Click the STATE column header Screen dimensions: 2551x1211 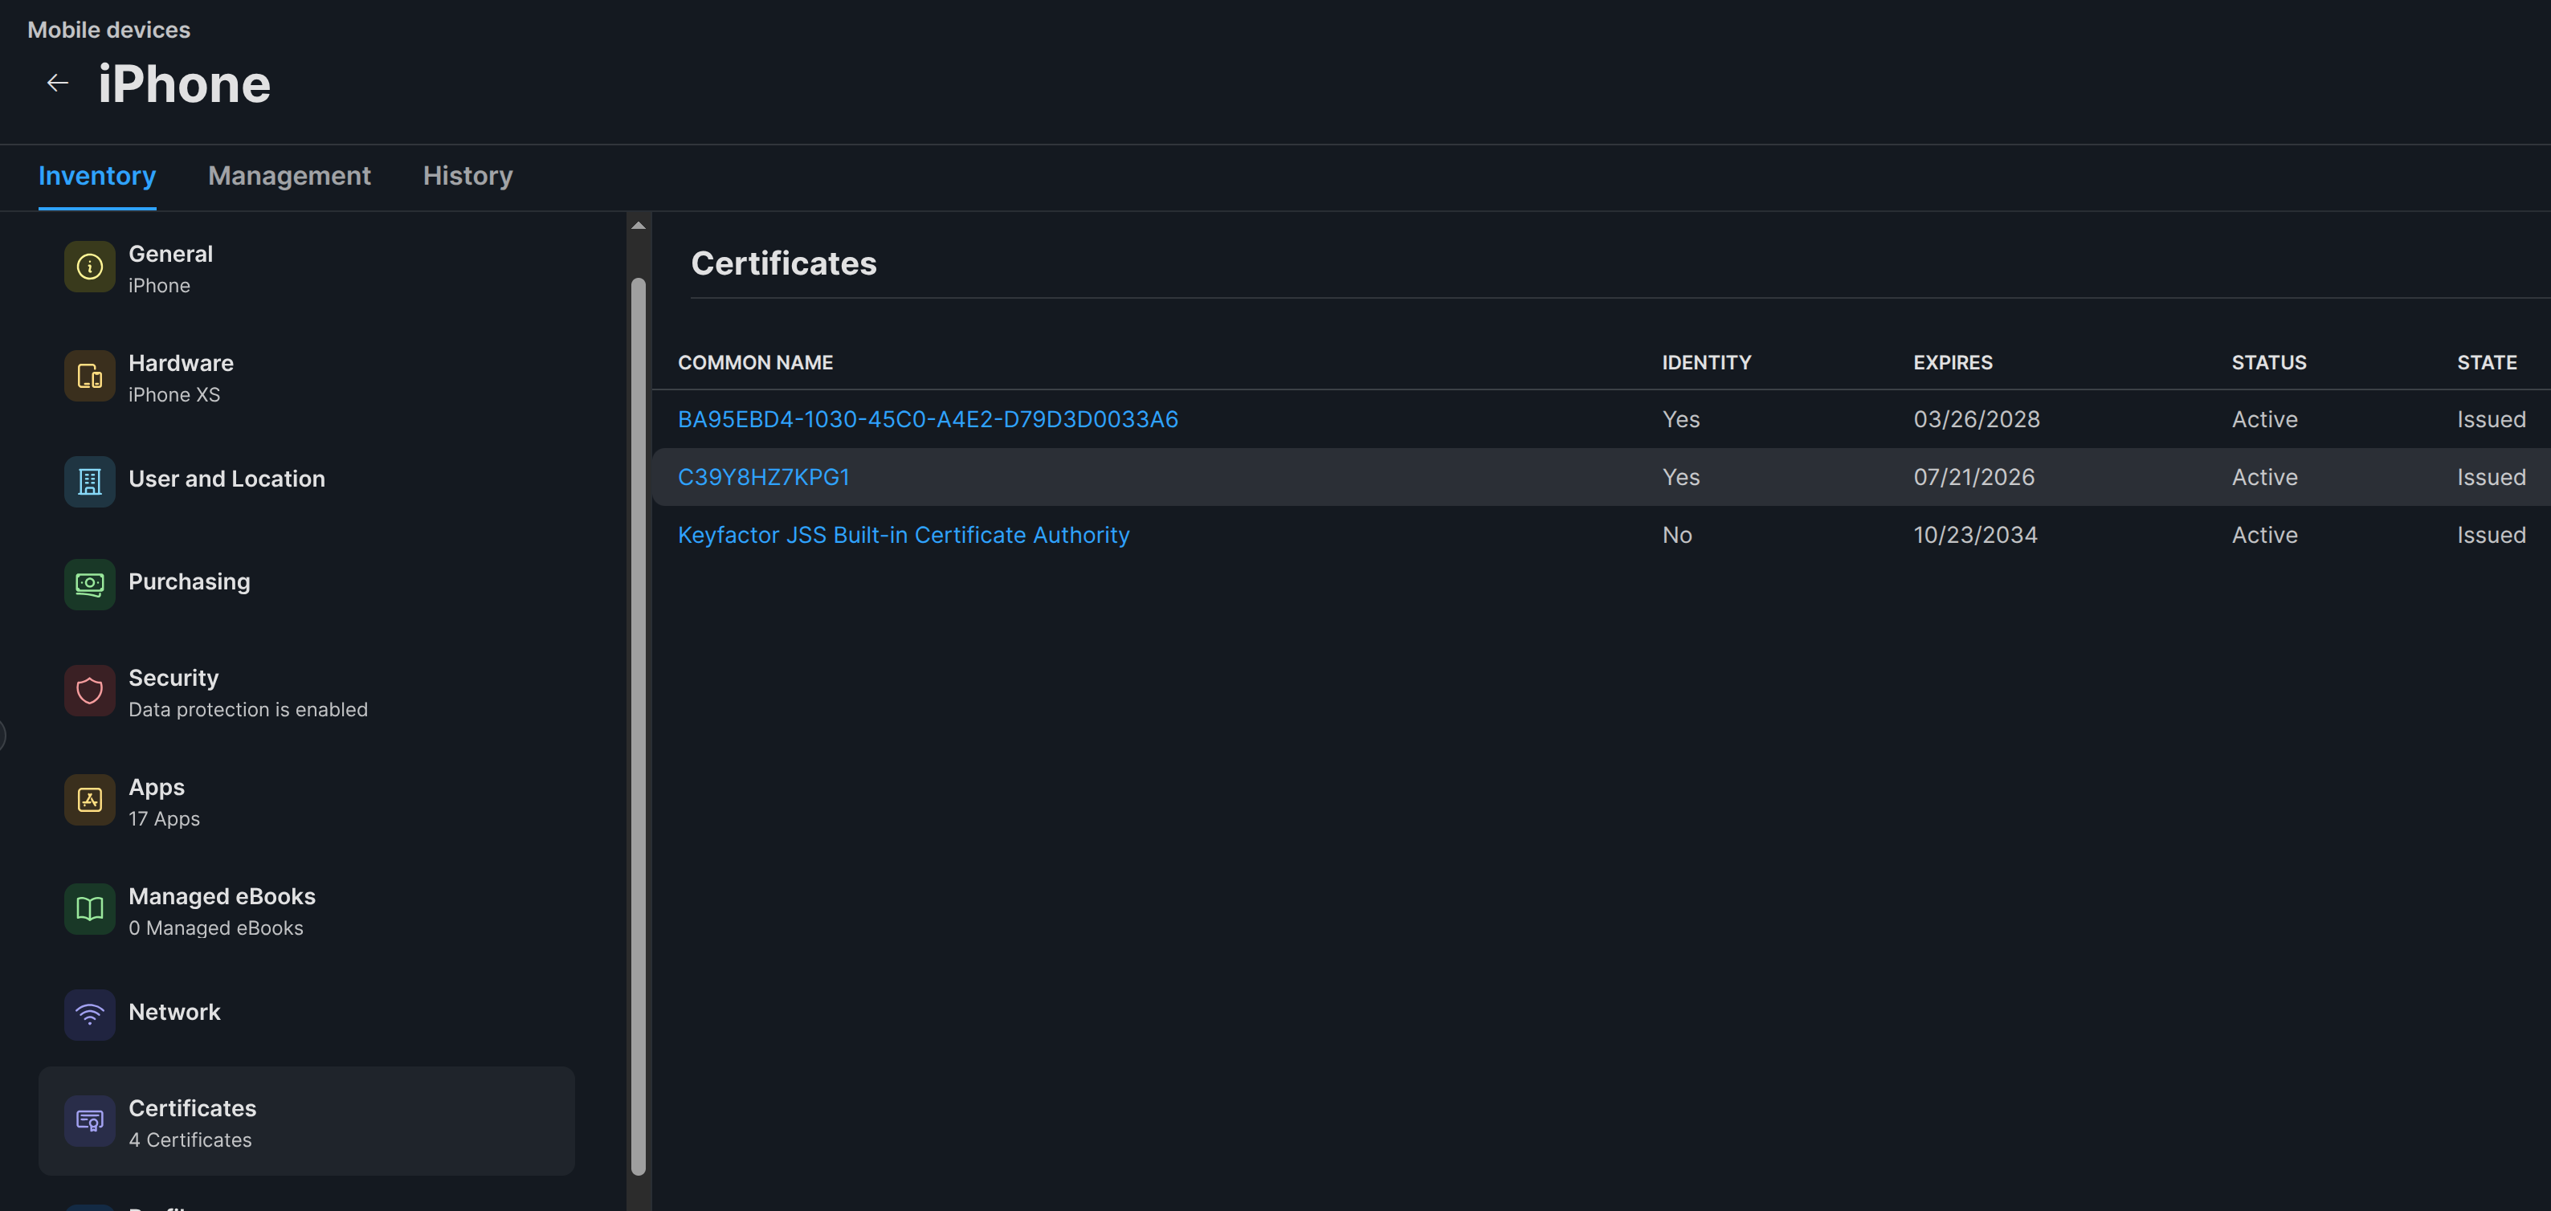click(2487, 362)
